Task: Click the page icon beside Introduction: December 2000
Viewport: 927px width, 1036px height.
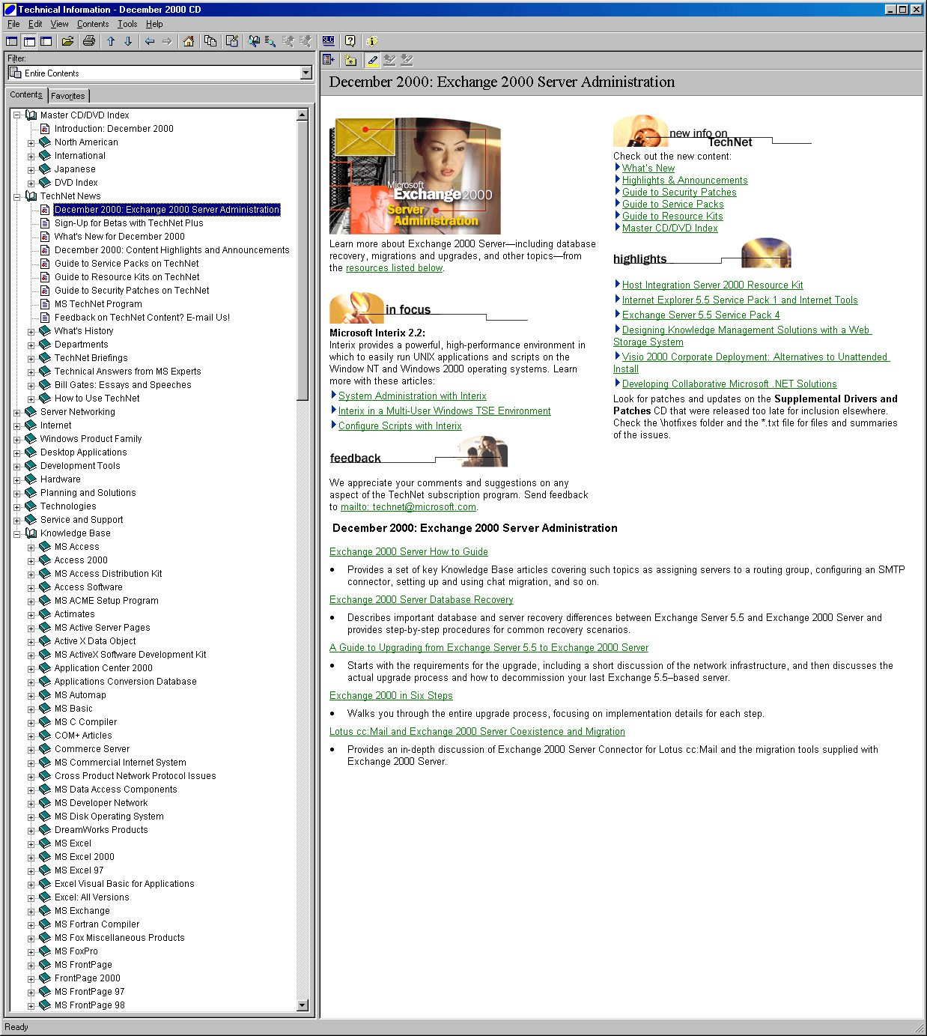Action: 45,129
